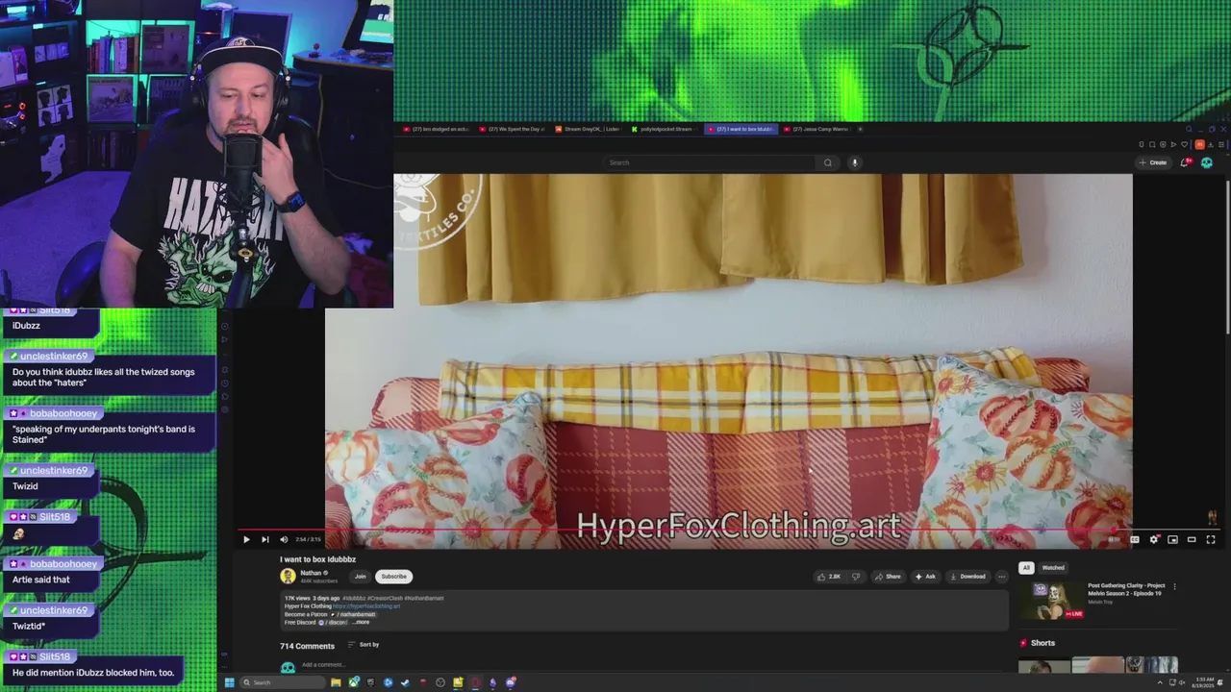The height and width of the screenshot is (692, 1231).
Task: Focus the Add a comment field
Action: point(654,665)
